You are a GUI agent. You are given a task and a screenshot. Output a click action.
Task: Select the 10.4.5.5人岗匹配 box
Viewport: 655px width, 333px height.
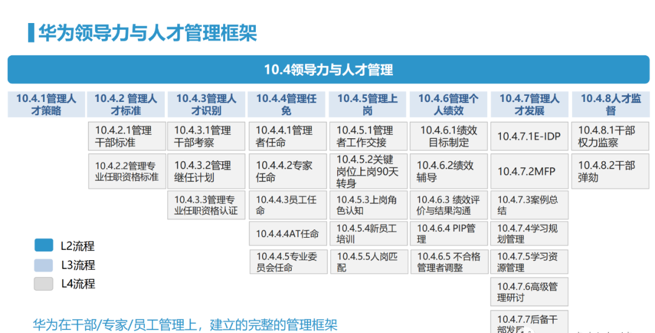click(369, 262)
